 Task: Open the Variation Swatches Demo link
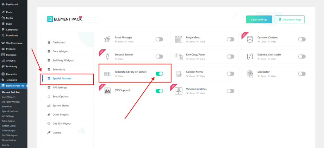(190, 93)
